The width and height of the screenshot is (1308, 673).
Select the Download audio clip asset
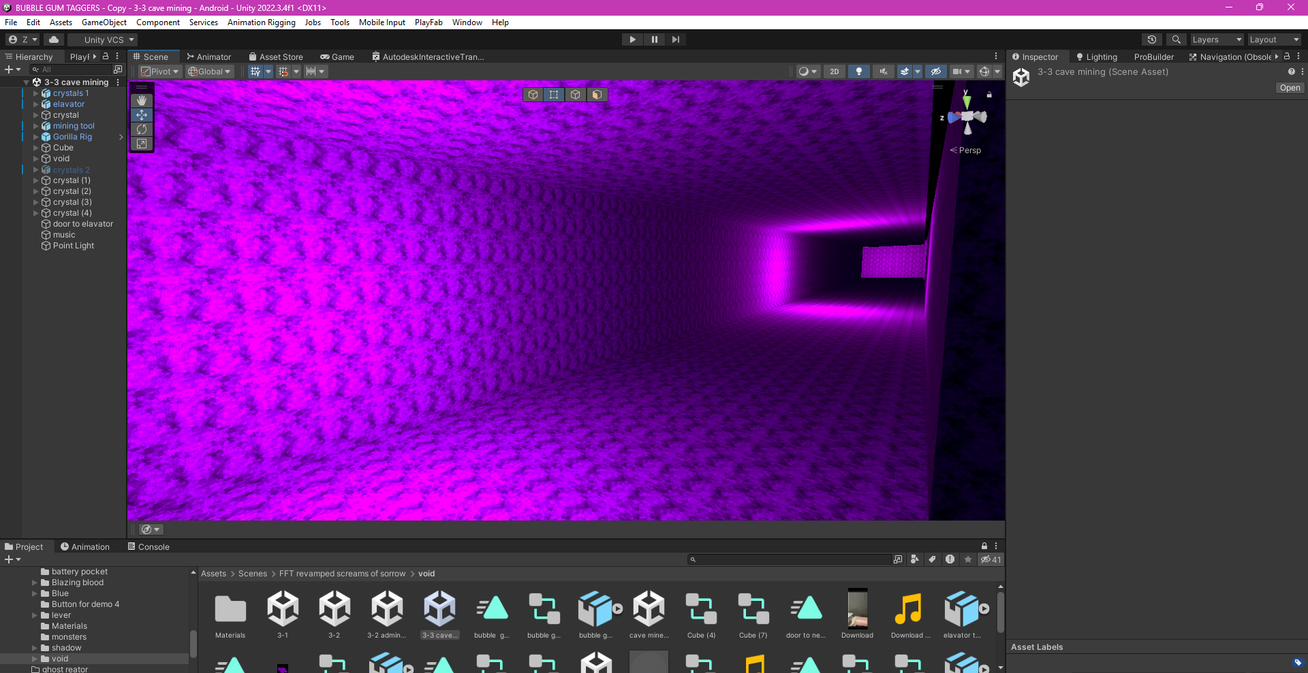pos(909,614)
